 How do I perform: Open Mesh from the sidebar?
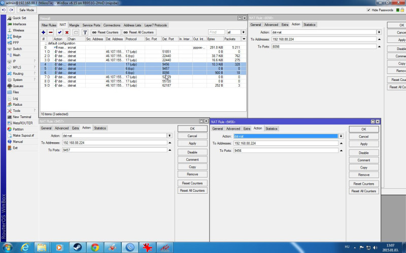[16, 55]
